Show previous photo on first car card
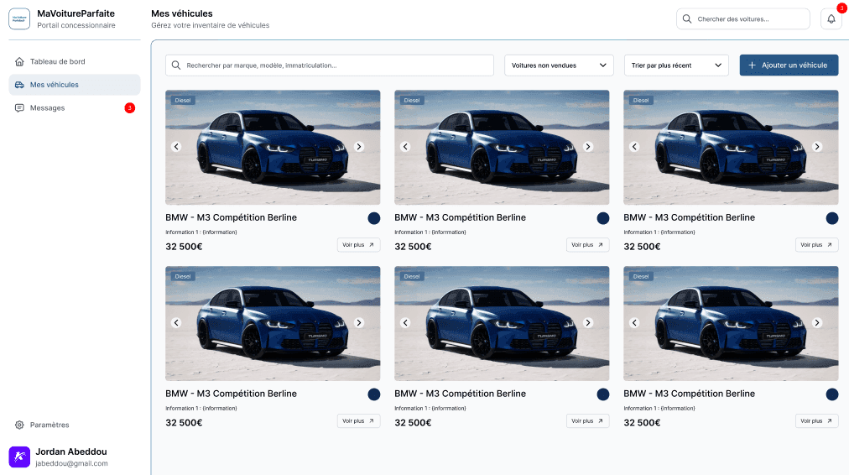Image resolution: width=849 pixels, height=475 pixels. point(176,147)
